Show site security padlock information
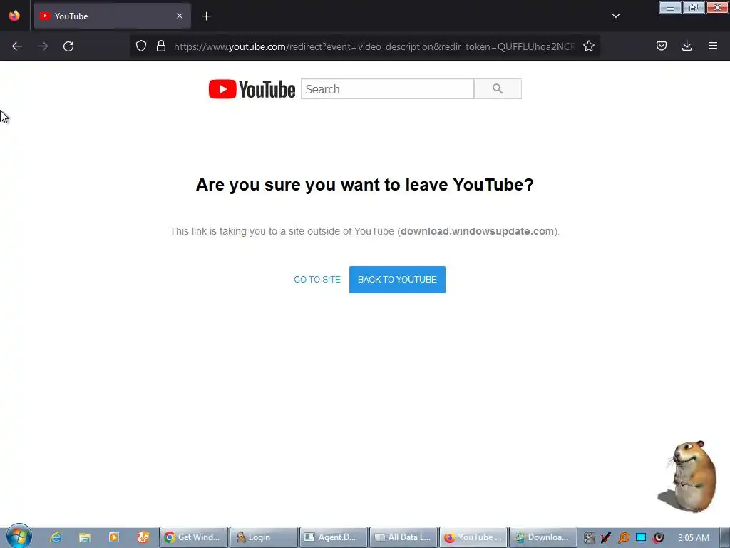The image size is (730, 548). click(161, 46)
